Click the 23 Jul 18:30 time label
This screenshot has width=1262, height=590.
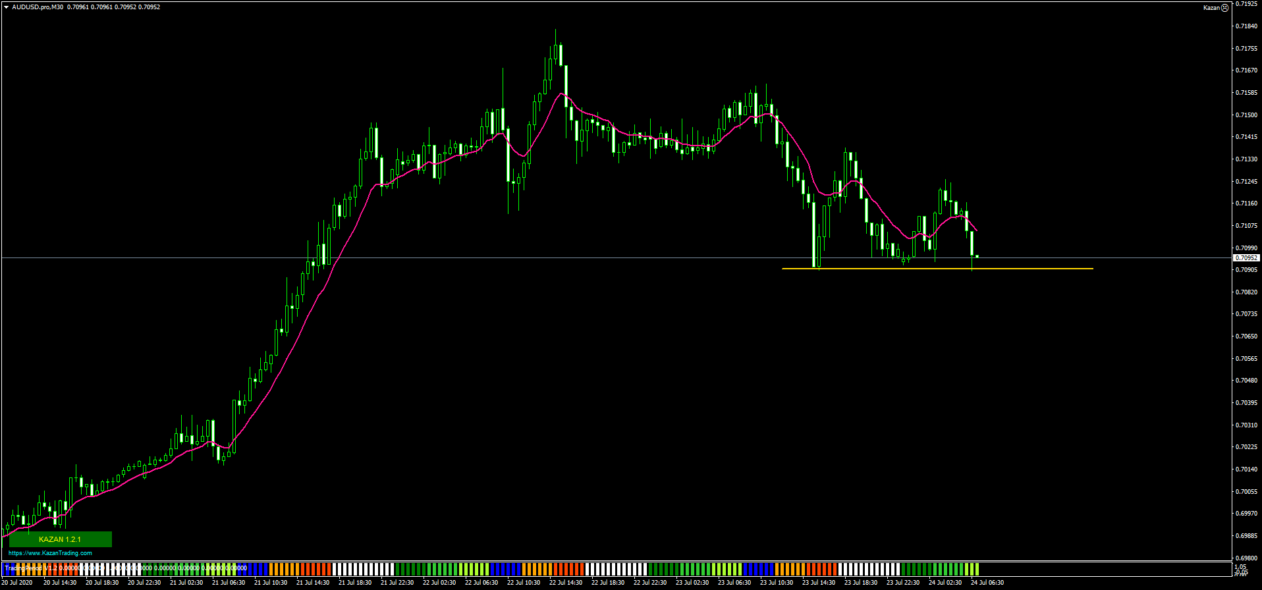(861, 583)
